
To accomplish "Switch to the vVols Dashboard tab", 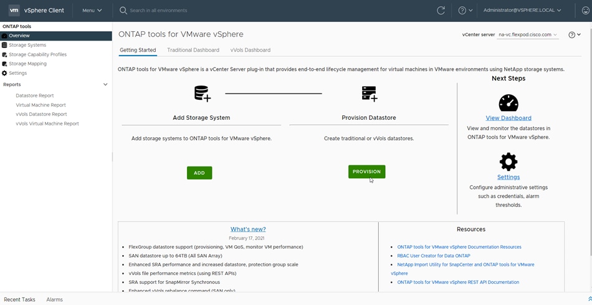I will [251, 50].
